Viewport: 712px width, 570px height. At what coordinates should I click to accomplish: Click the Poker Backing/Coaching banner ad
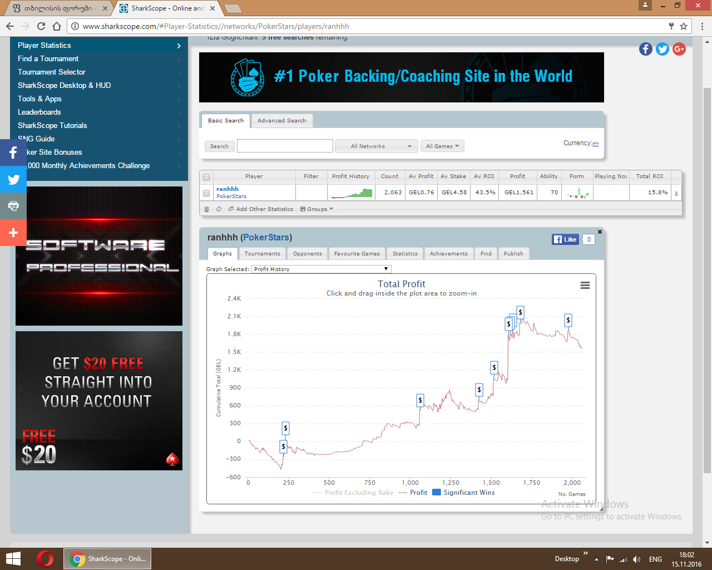coord(402,77)
